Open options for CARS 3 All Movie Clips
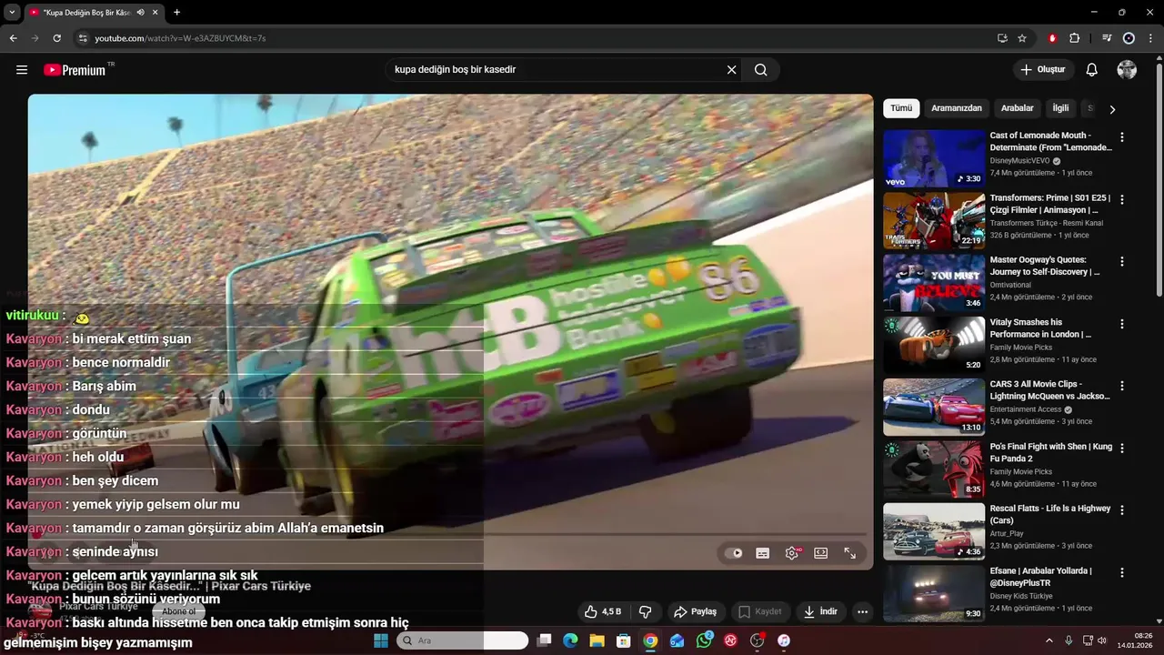Screen dimensions: 1164x655 click(x=1121, y=386)
